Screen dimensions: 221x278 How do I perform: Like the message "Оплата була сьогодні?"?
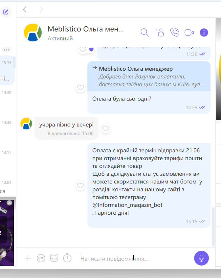point(80,87)
